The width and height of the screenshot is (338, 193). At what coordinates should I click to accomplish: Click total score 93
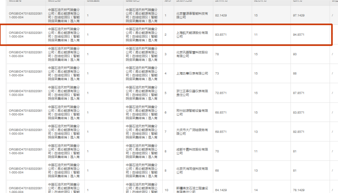coord(295,54)
